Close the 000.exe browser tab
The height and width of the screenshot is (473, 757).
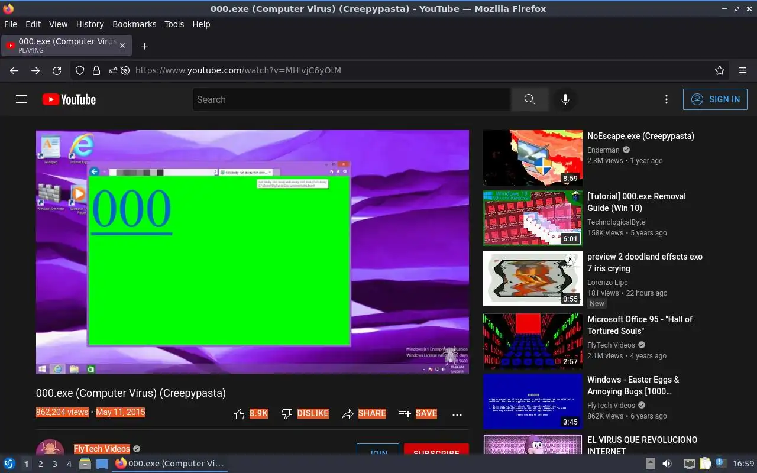coord(122,46)
